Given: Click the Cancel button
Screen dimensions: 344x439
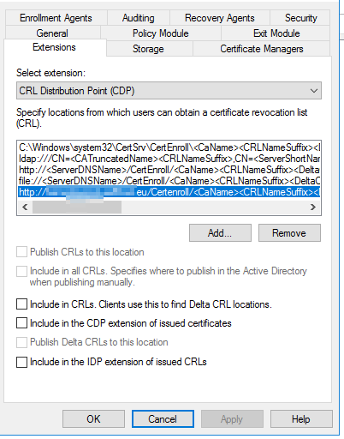Looking at the screenshot, I should 163,419.
